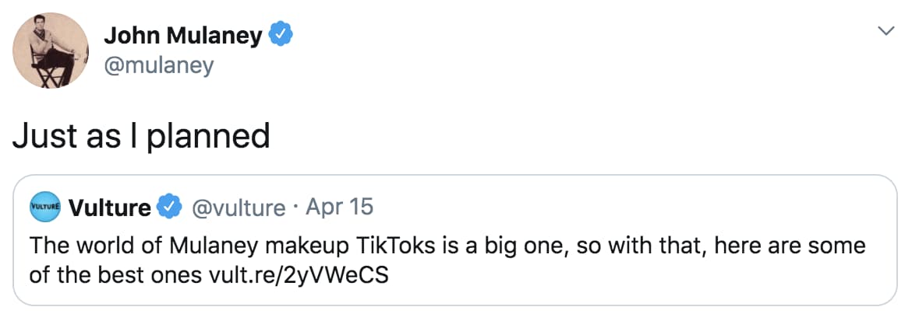Click the word "makeup" in quoted tweet
This screenshot has width=912, height=321.
(x=307, y=246)
